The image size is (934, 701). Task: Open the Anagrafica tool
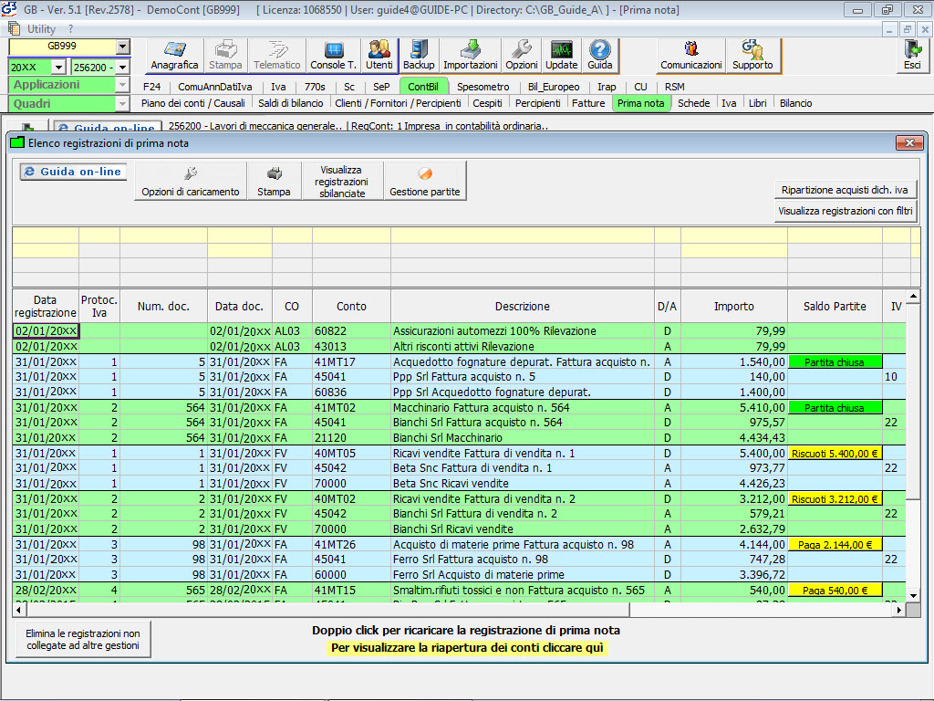tap(173, 55)
